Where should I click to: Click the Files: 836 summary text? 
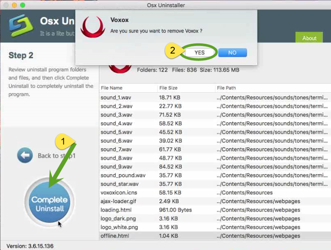pyautogui.click(x=184, y=70)
